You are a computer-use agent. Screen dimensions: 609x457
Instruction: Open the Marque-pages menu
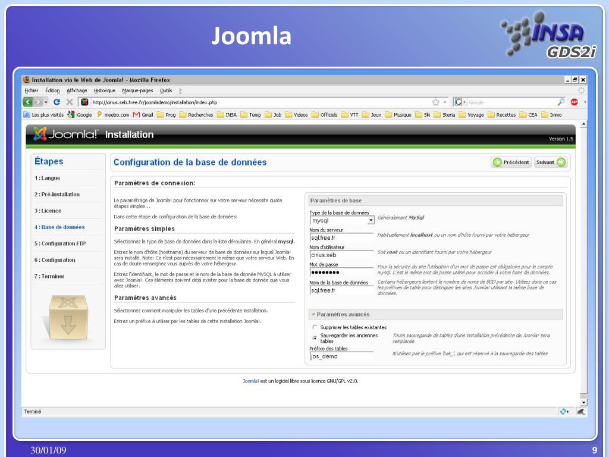pos(137,90)
